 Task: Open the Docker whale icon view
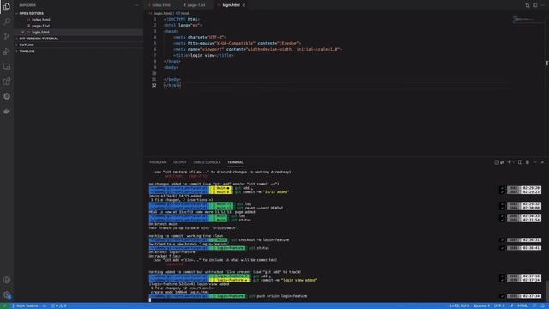[x=7, y=111]
